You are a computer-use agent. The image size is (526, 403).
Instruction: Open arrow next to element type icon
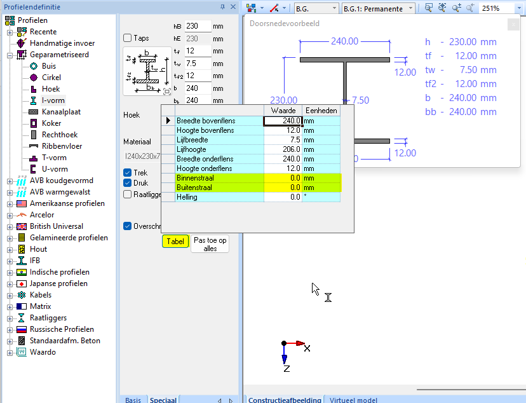click(x=262, y=8)
